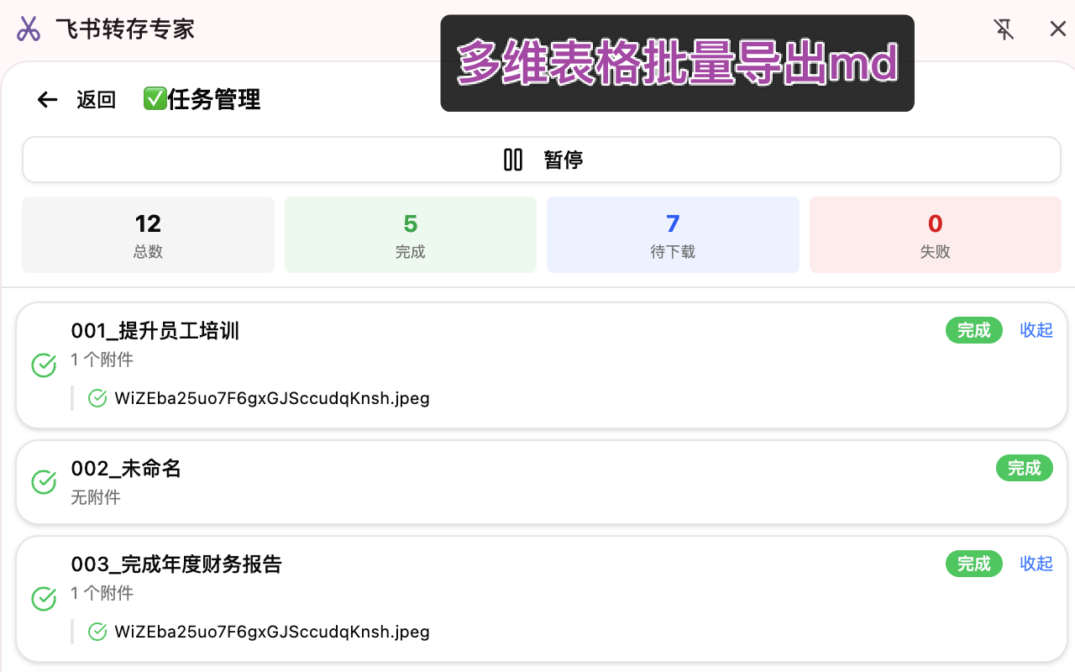Click attachment checkmark icon under task 001

(97, 397)
